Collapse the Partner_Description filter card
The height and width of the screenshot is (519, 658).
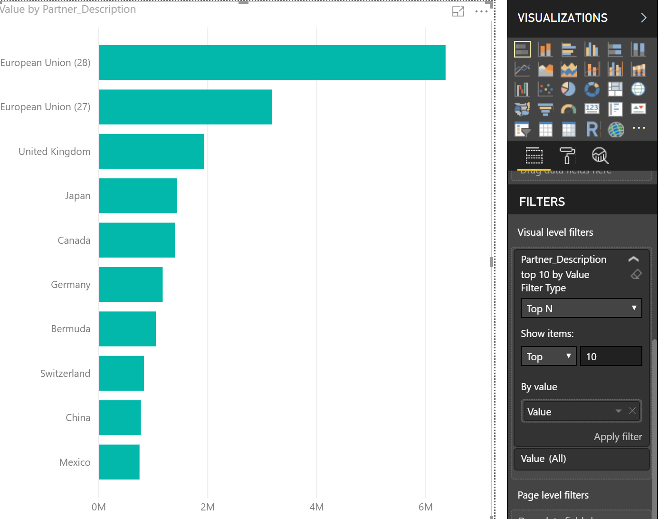pyautogui.click(x=634, y=259)
